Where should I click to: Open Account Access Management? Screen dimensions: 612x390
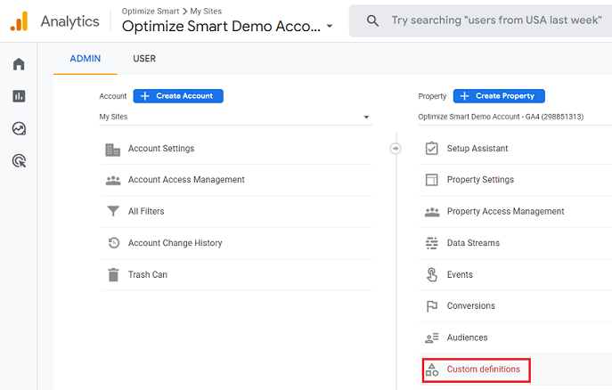coord(186,180)
